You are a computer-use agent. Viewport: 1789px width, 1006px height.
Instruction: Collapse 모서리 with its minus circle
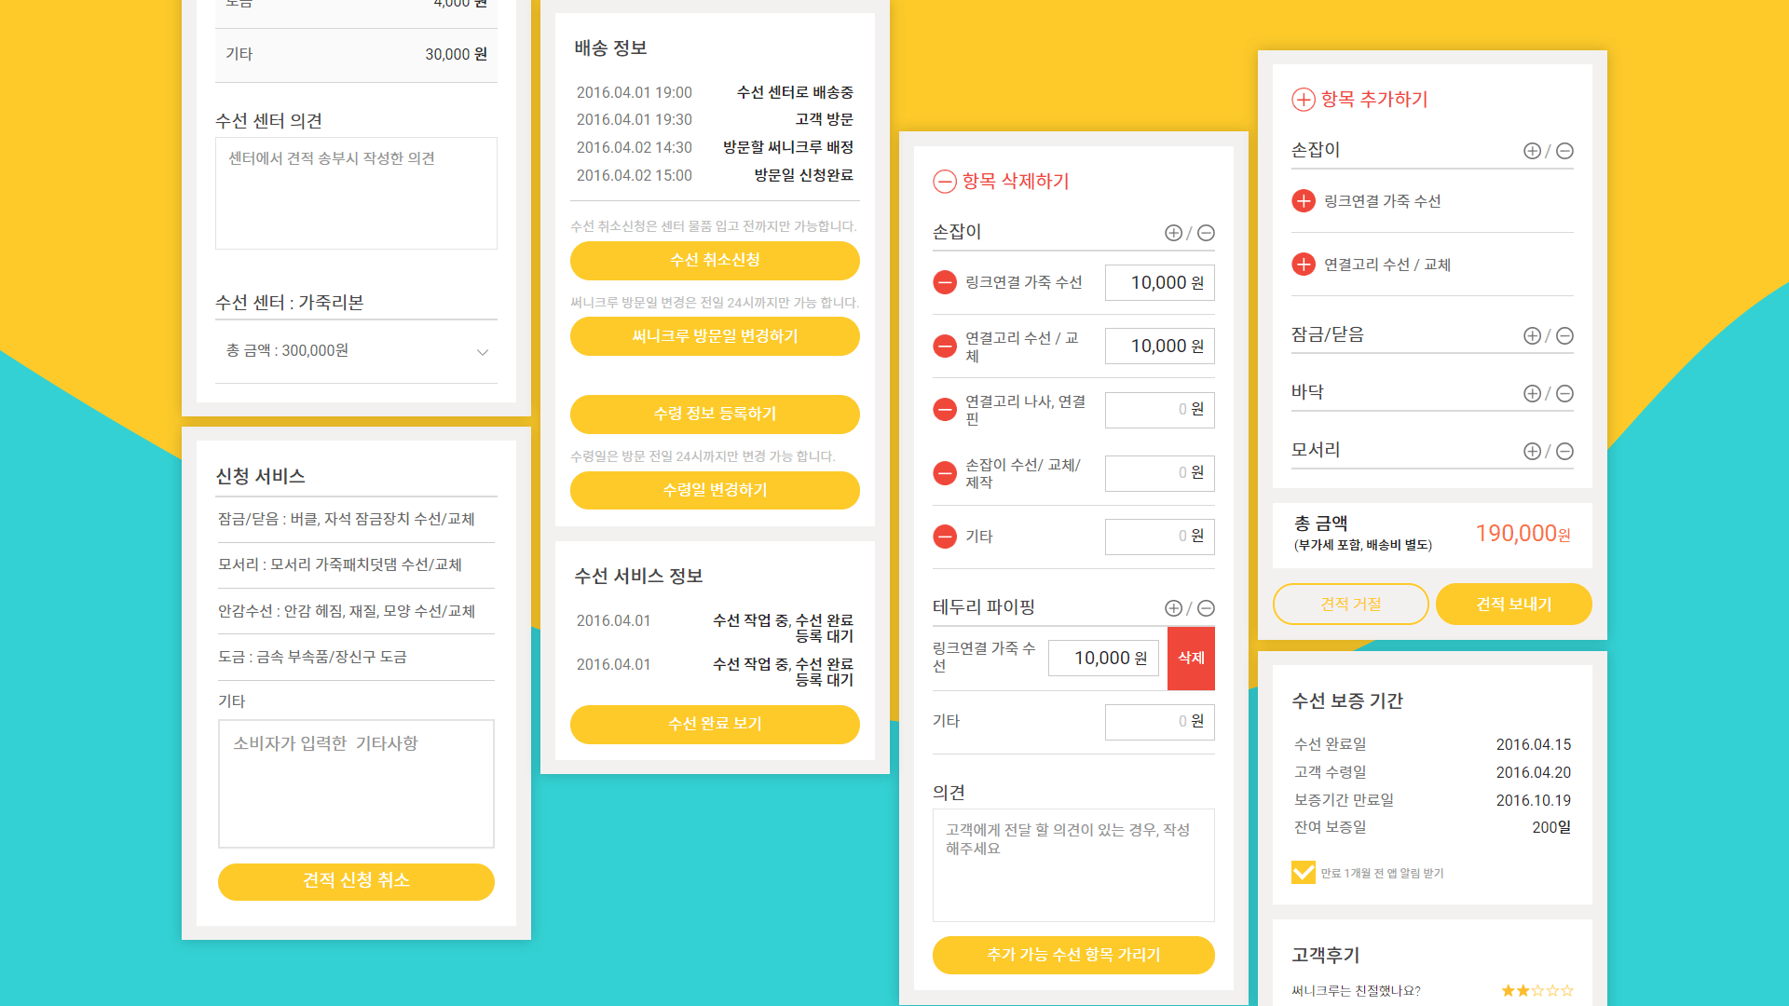point(1564,451)
